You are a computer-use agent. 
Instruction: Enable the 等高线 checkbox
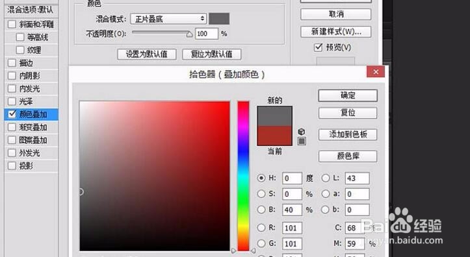(x=20, y=37)
